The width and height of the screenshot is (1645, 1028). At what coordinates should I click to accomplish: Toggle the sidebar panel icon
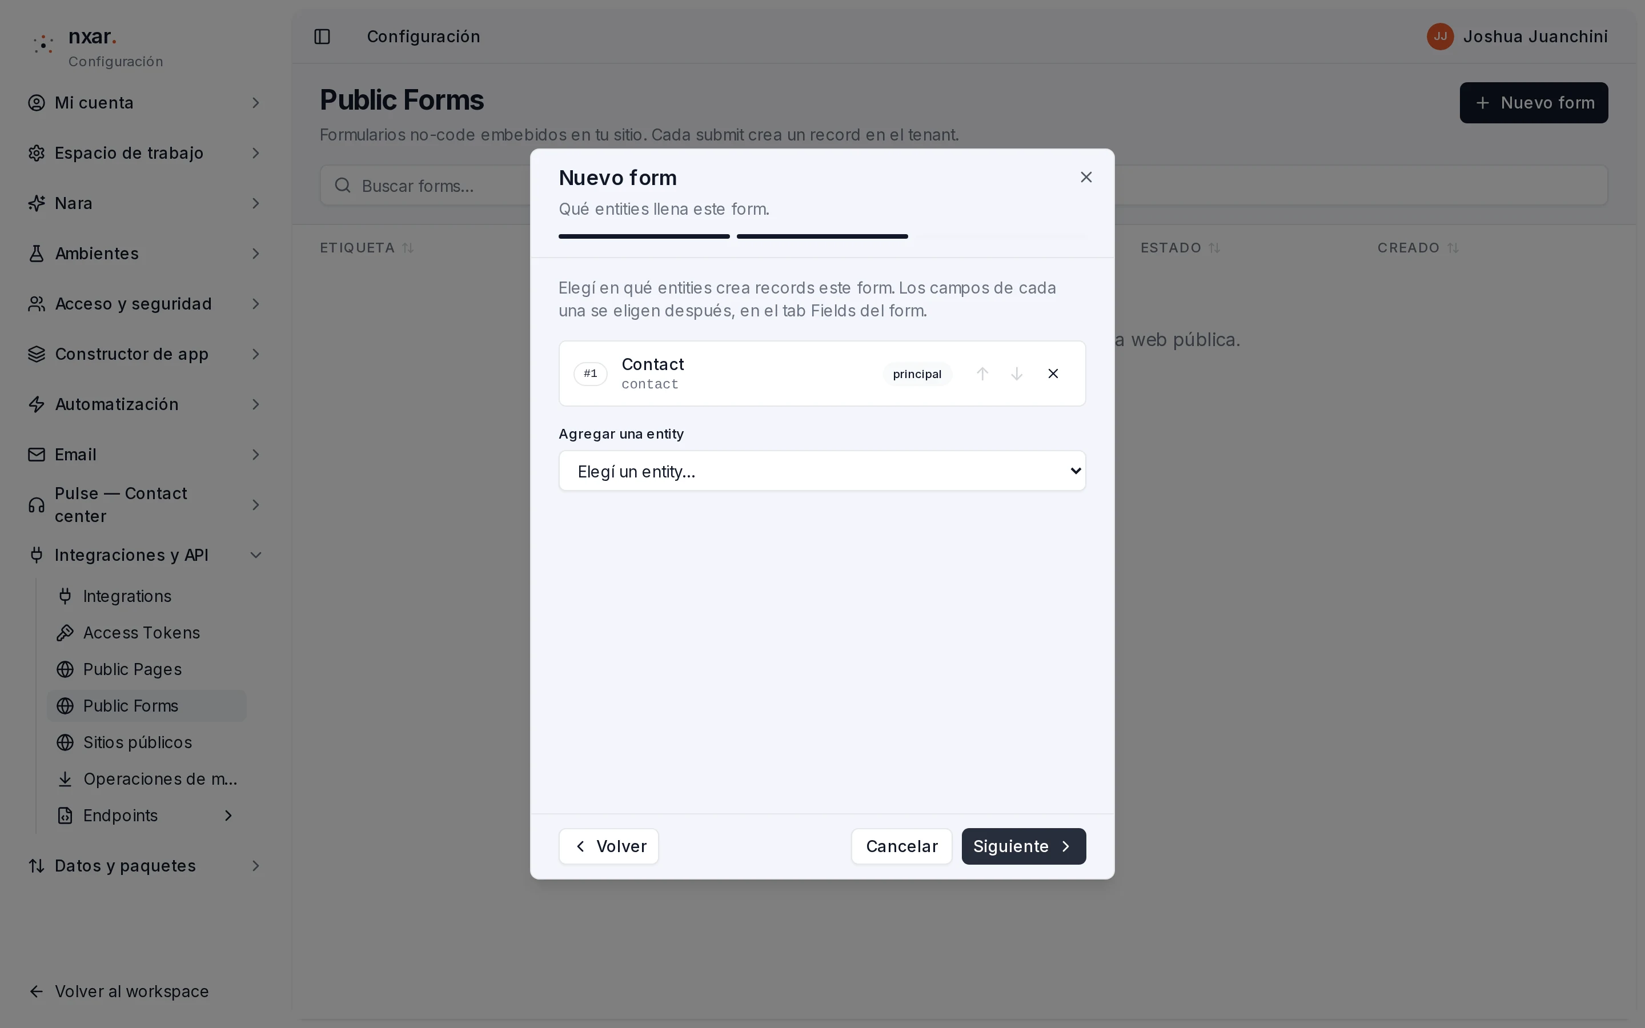322,37
